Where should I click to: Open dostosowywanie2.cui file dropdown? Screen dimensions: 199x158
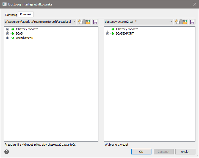171,22
